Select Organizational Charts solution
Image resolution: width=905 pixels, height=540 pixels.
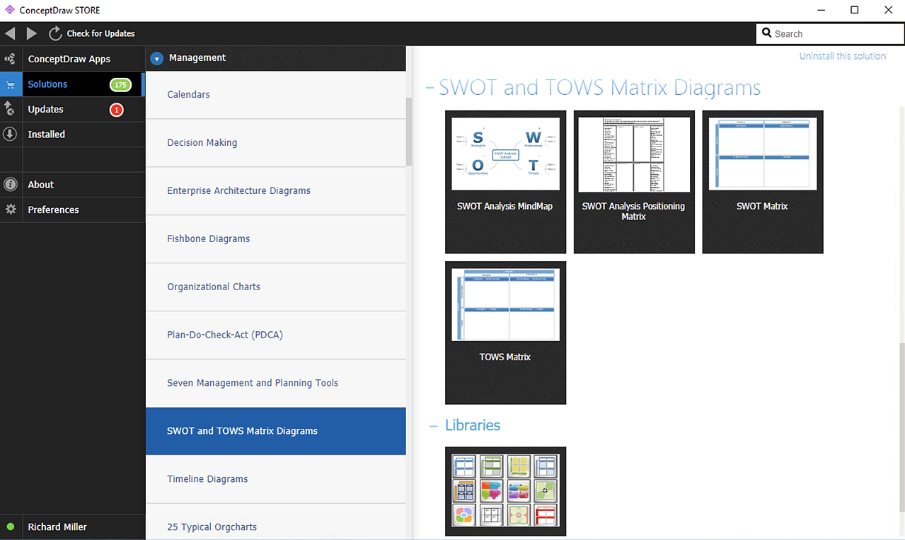pyautogui.click(x=276, y=287)
